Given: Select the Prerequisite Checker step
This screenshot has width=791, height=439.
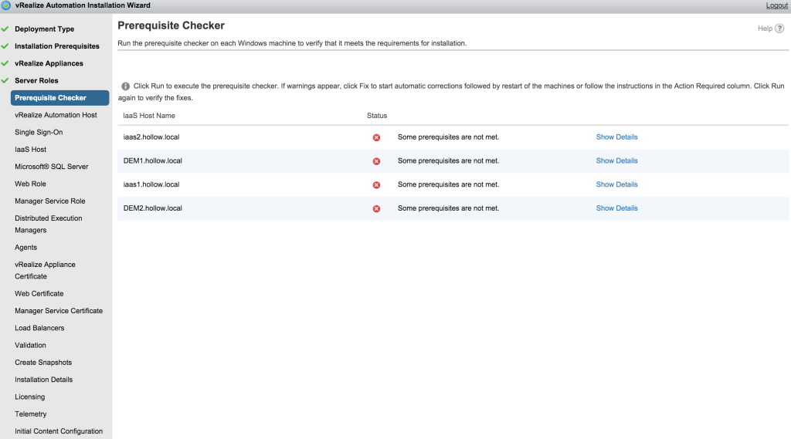Looking at the screenshot, I should click(51, 98).
